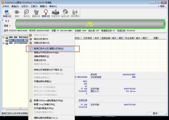The image size is (169, 120).
Task: Open the 分区(P) menu
Action: point(25,6)
